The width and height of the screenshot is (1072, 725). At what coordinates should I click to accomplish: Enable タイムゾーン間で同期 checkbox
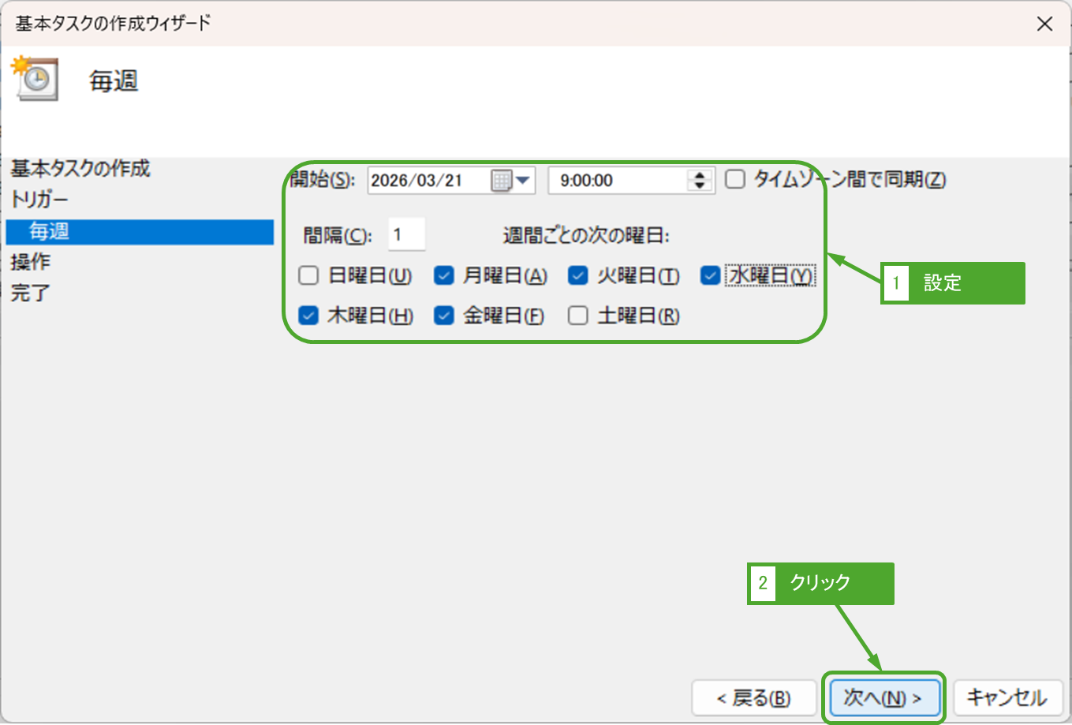(735, 180)
